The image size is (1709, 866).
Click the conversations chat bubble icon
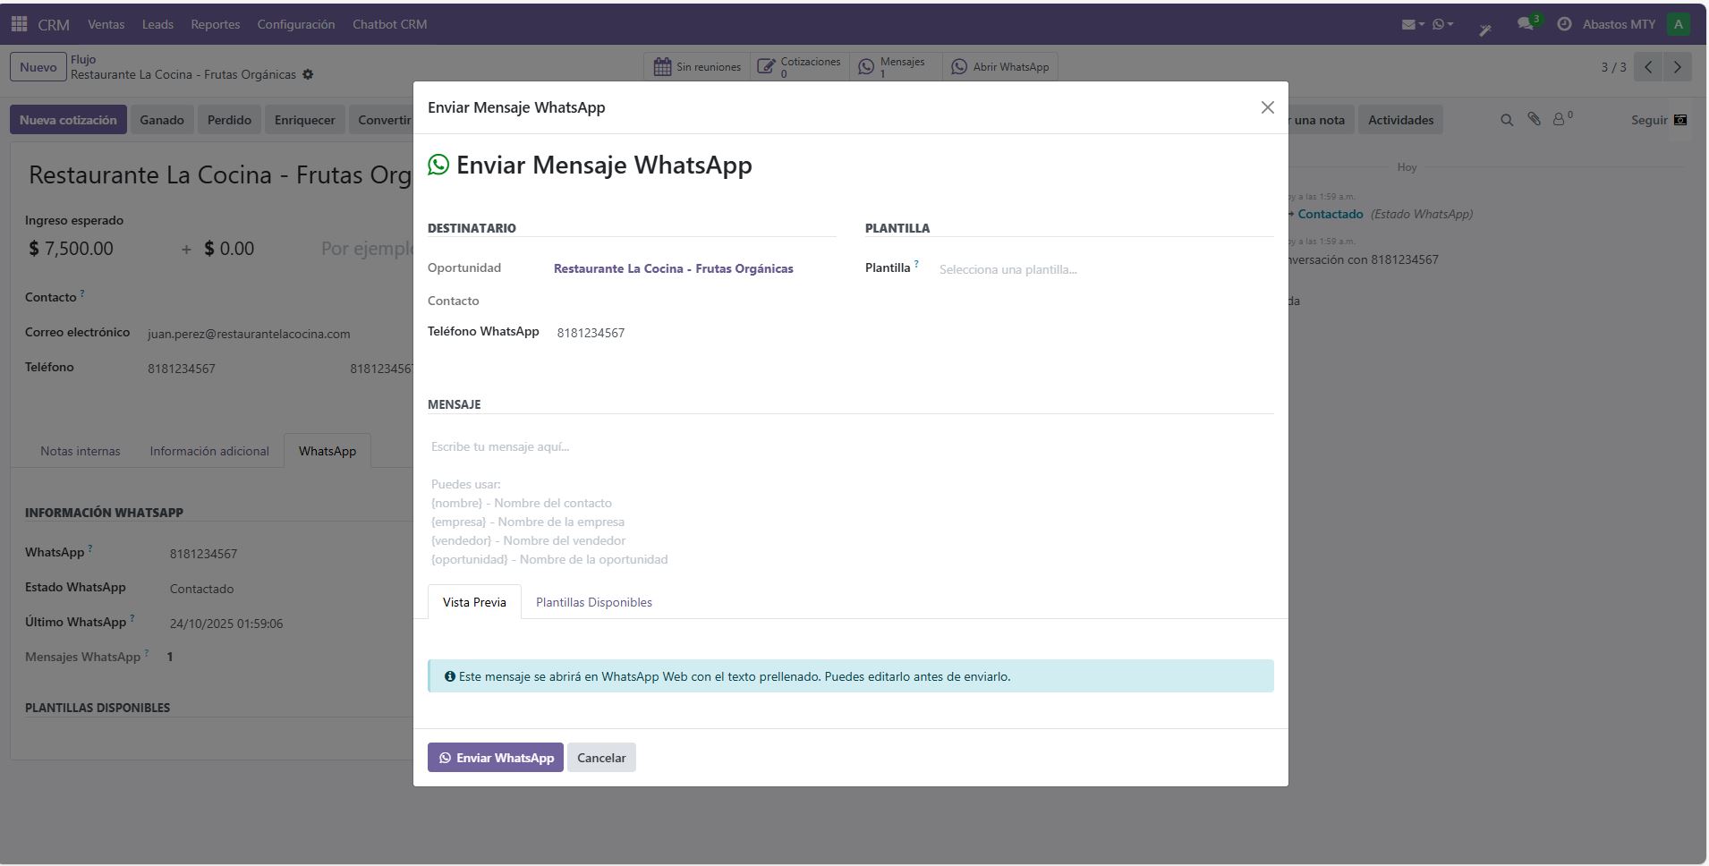pos(1526,24)
